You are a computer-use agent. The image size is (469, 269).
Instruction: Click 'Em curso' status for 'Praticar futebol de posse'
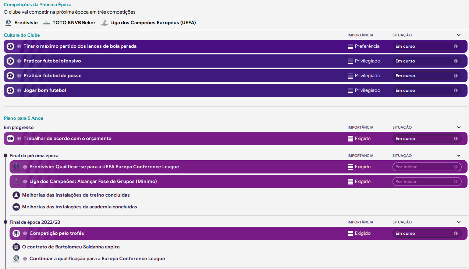tap(427, 76)
